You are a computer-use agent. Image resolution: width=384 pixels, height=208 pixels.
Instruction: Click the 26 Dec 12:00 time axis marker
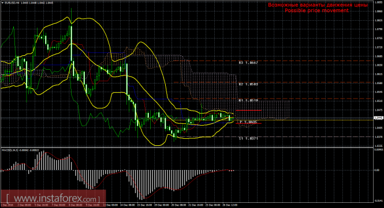click(230, 205)
